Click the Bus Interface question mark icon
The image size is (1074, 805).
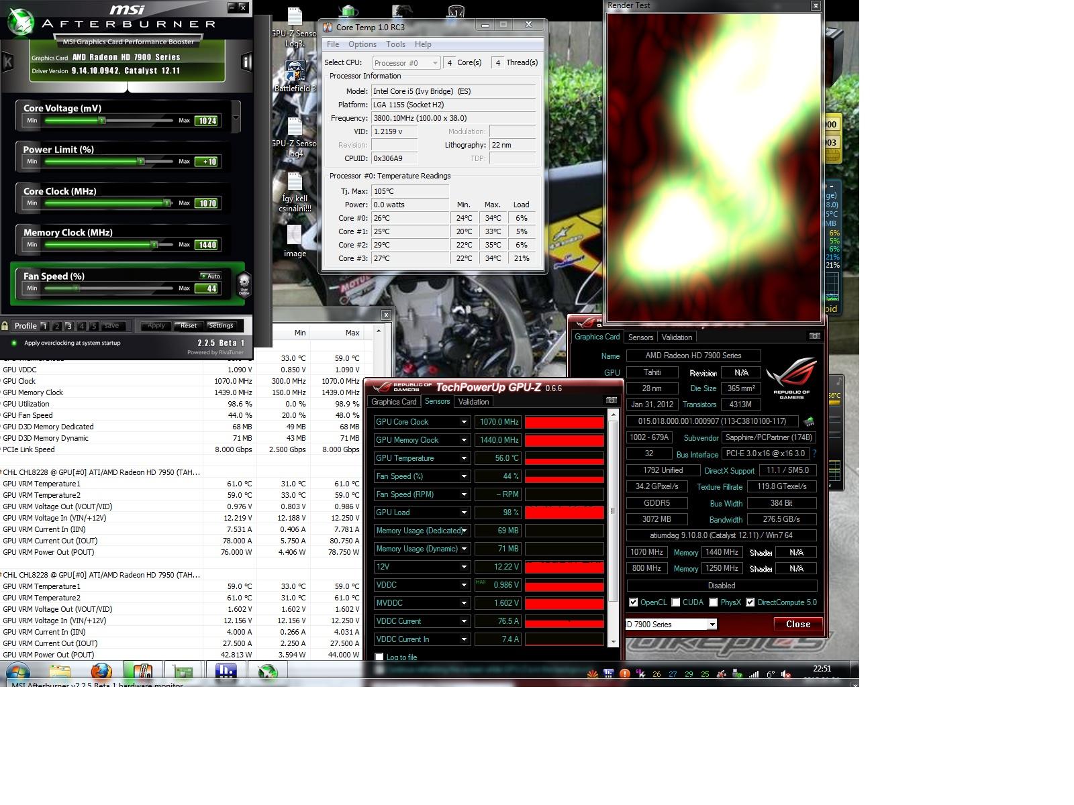click(814, 453)
